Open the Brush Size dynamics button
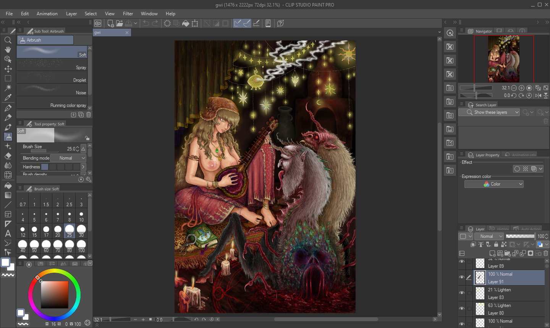550x328 pixels. coord(83,149)
